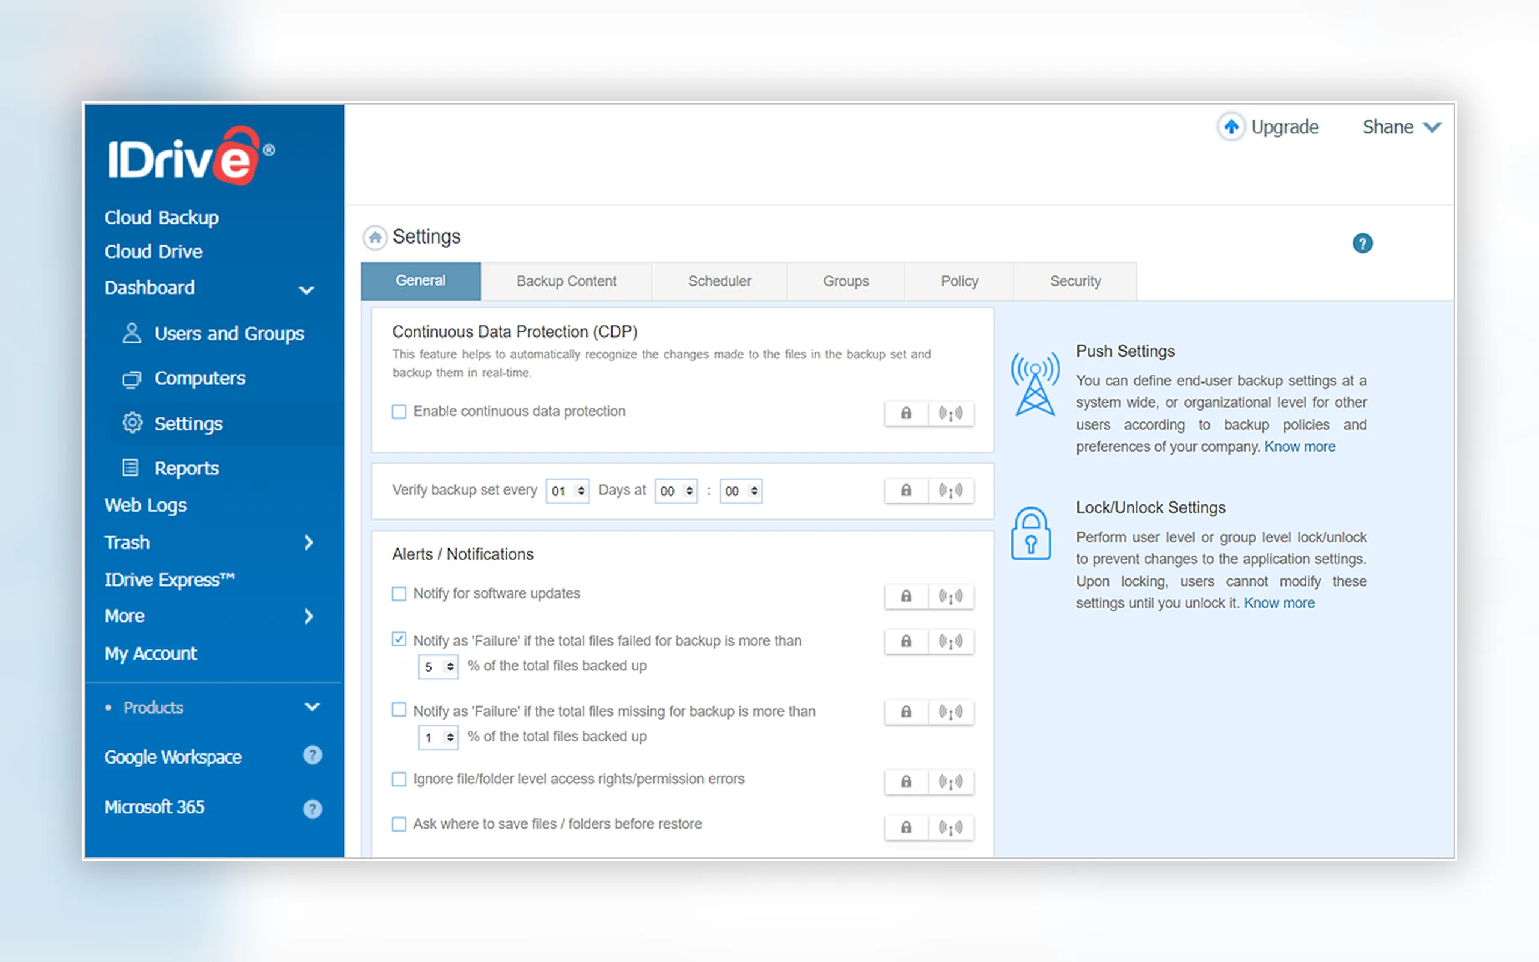This screenshot has width=1539, height=962.
Task: Open Google Workspace product
Action: 173,757
